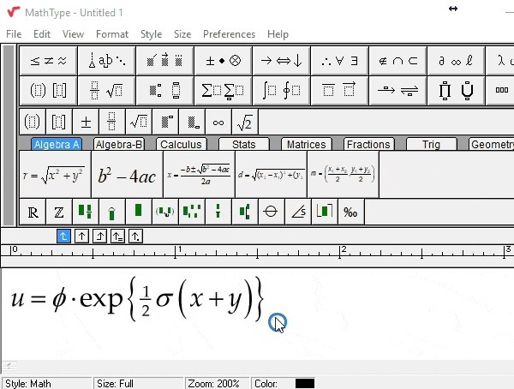
Task: Insert subscript template from small bar
Action: (192, 122)
